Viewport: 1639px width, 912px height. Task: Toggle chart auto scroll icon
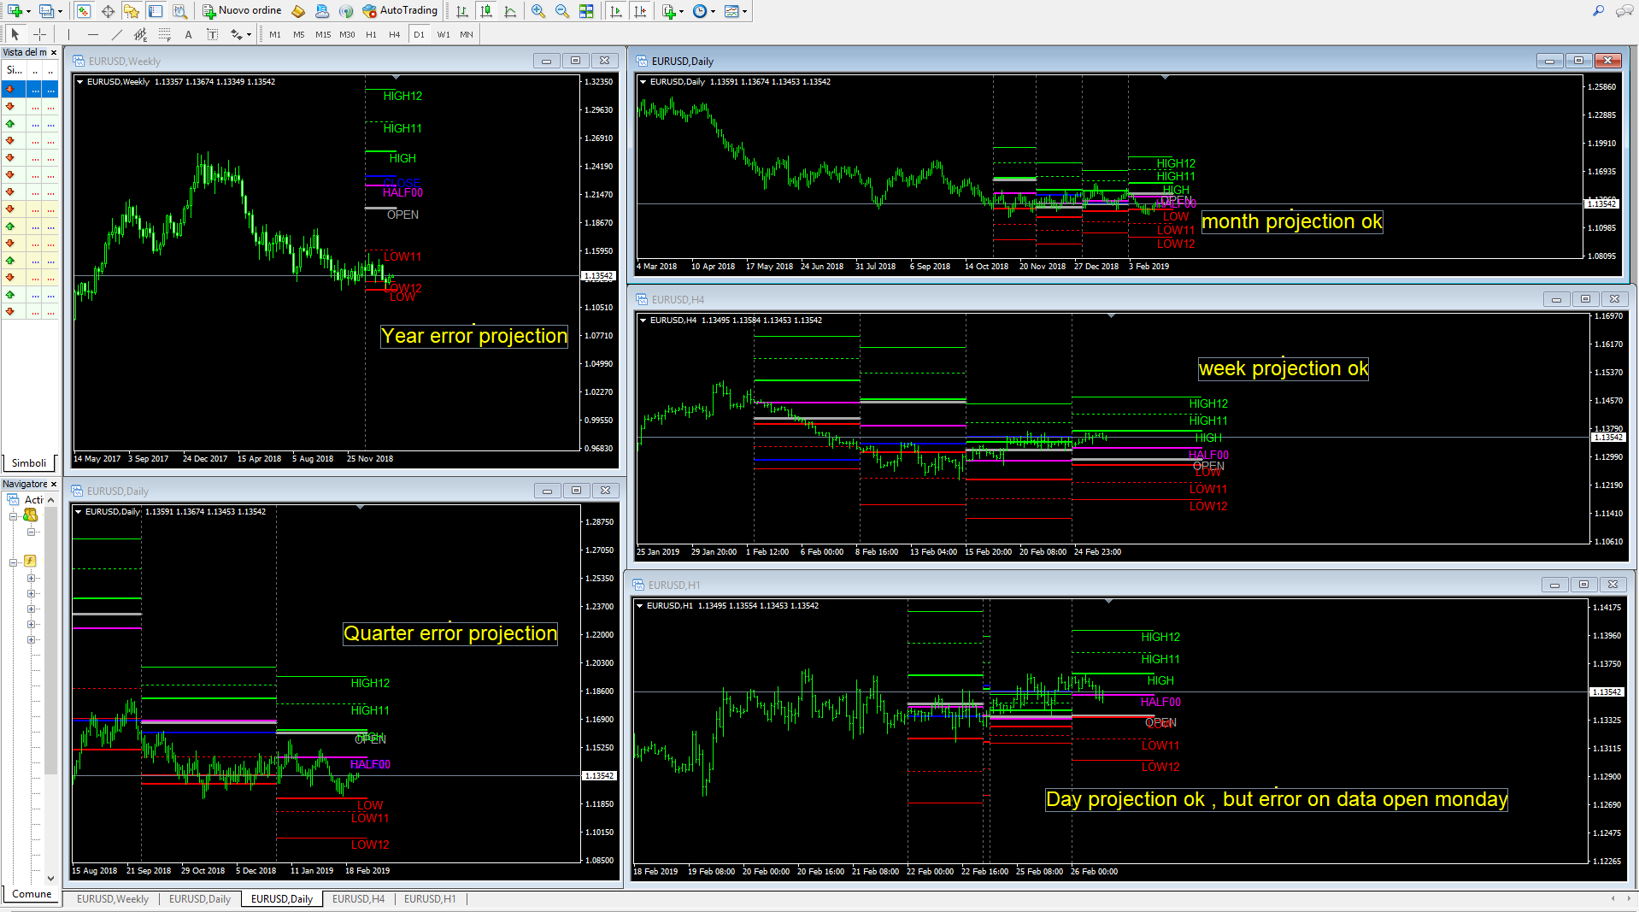pyautogui.click(x=616, y=11)
